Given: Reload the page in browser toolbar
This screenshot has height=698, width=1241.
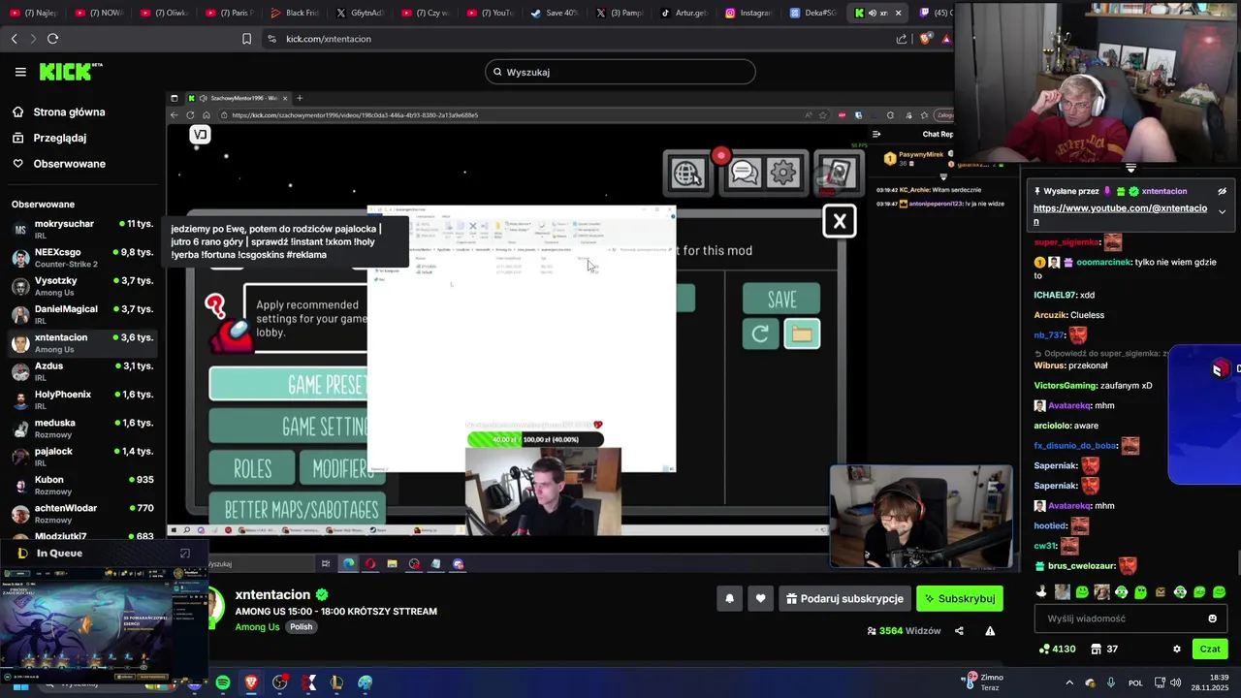Looking at the screenshot, I should (52, 39).
